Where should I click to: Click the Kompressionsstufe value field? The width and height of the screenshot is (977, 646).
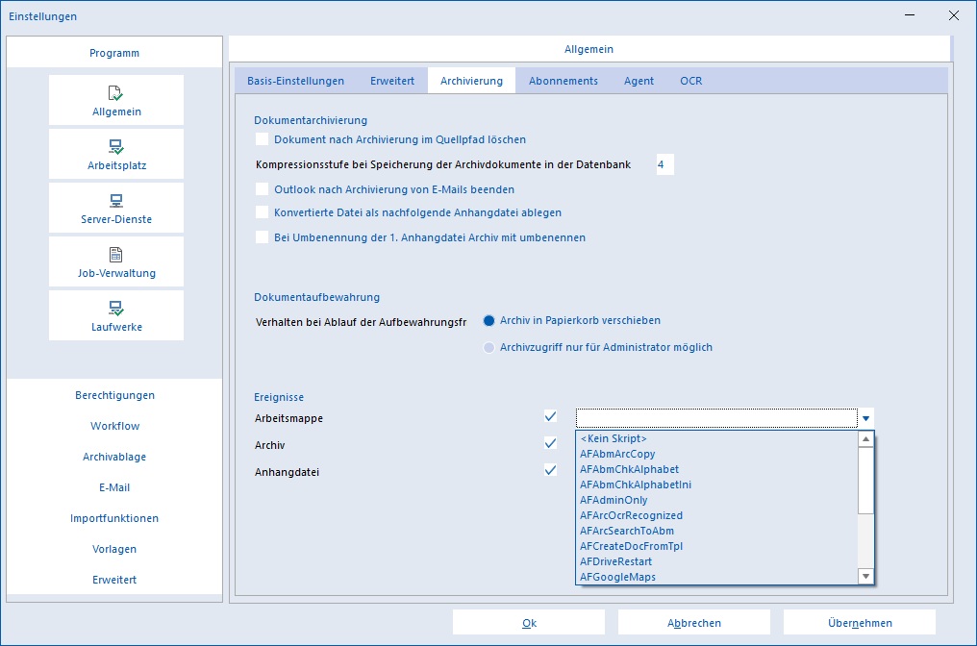click(x=664, y=164)
